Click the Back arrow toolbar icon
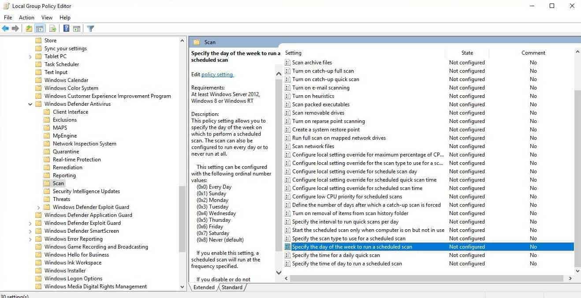This screenshot has width=581, height=298. [x=5, y=29]
